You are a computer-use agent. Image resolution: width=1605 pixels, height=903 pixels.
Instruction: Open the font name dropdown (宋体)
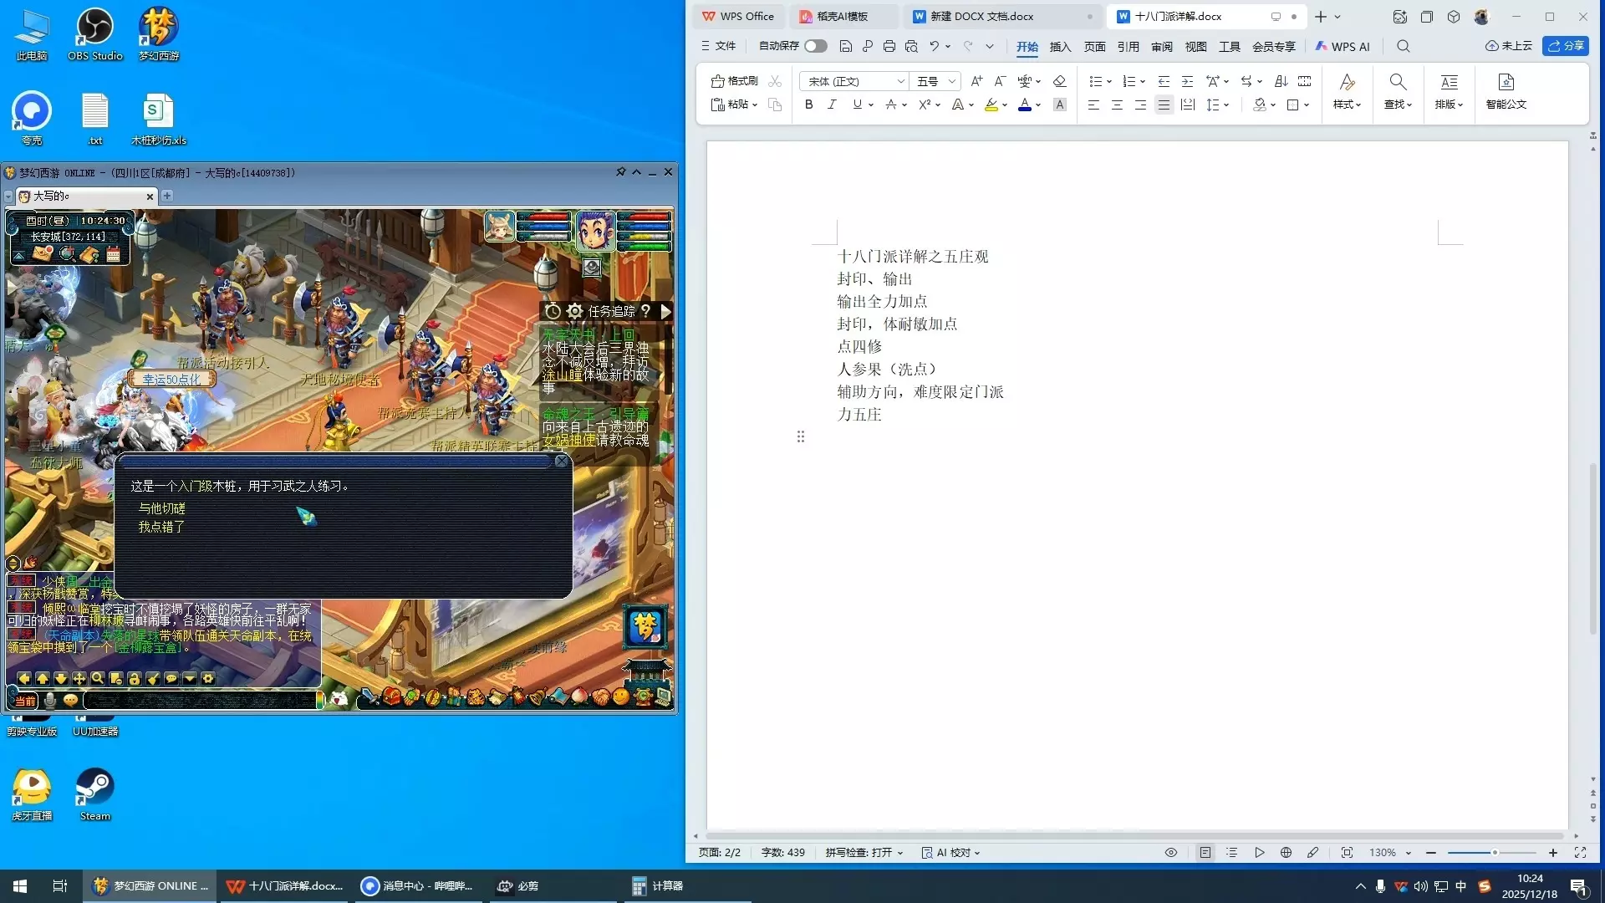click(x=901, y=81)
